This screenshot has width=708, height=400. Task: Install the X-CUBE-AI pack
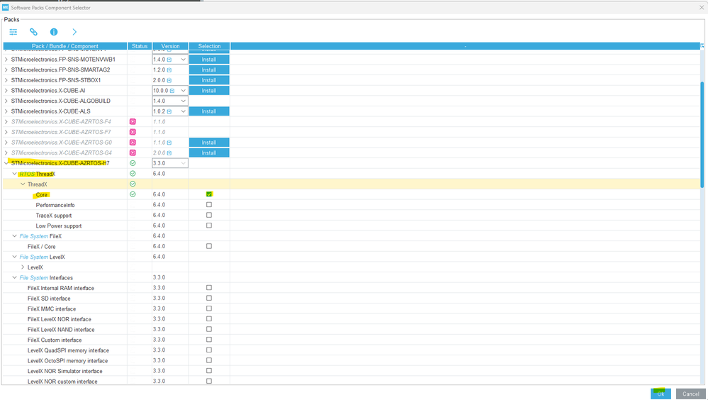coord(209,91)
